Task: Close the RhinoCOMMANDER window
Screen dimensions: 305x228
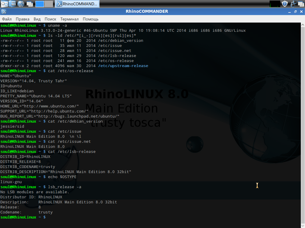Action: (x=301, y=12)
